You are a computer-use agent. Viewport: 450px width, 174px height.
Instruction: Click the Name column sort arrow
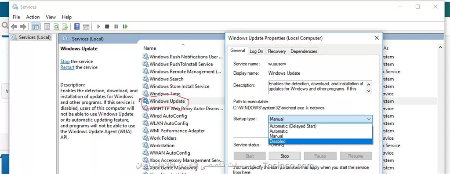click(x=183, y=44)
